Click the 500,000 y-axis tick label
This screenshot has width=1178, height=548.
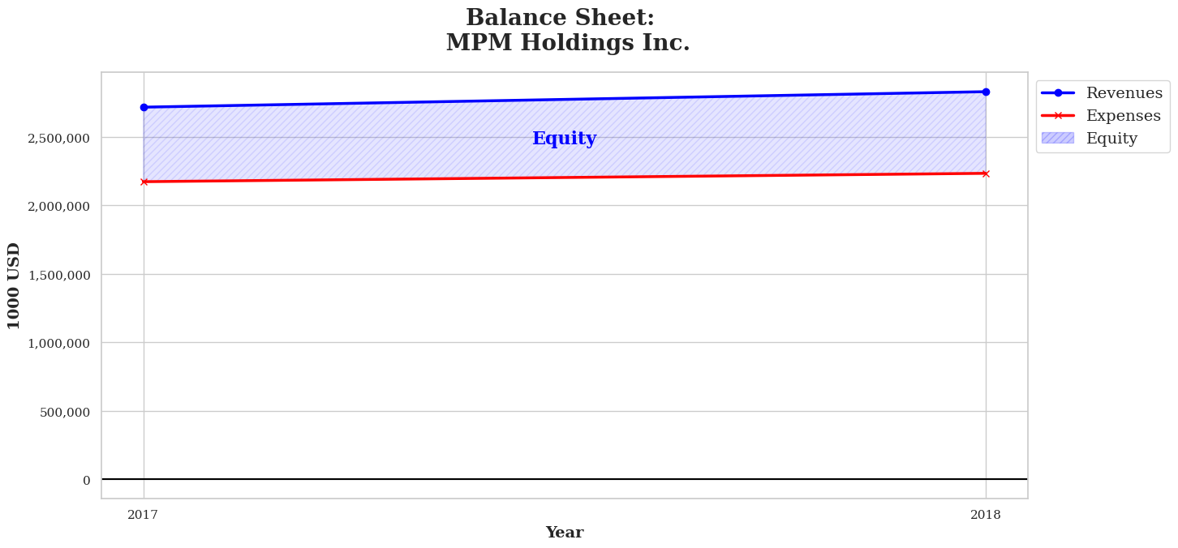[64, 412]
